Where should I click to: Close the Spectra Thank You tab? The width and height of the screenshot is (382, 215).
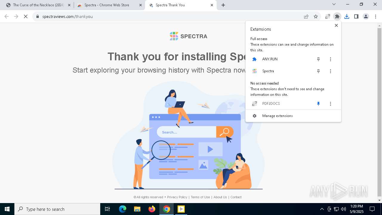tap(212, 5)
